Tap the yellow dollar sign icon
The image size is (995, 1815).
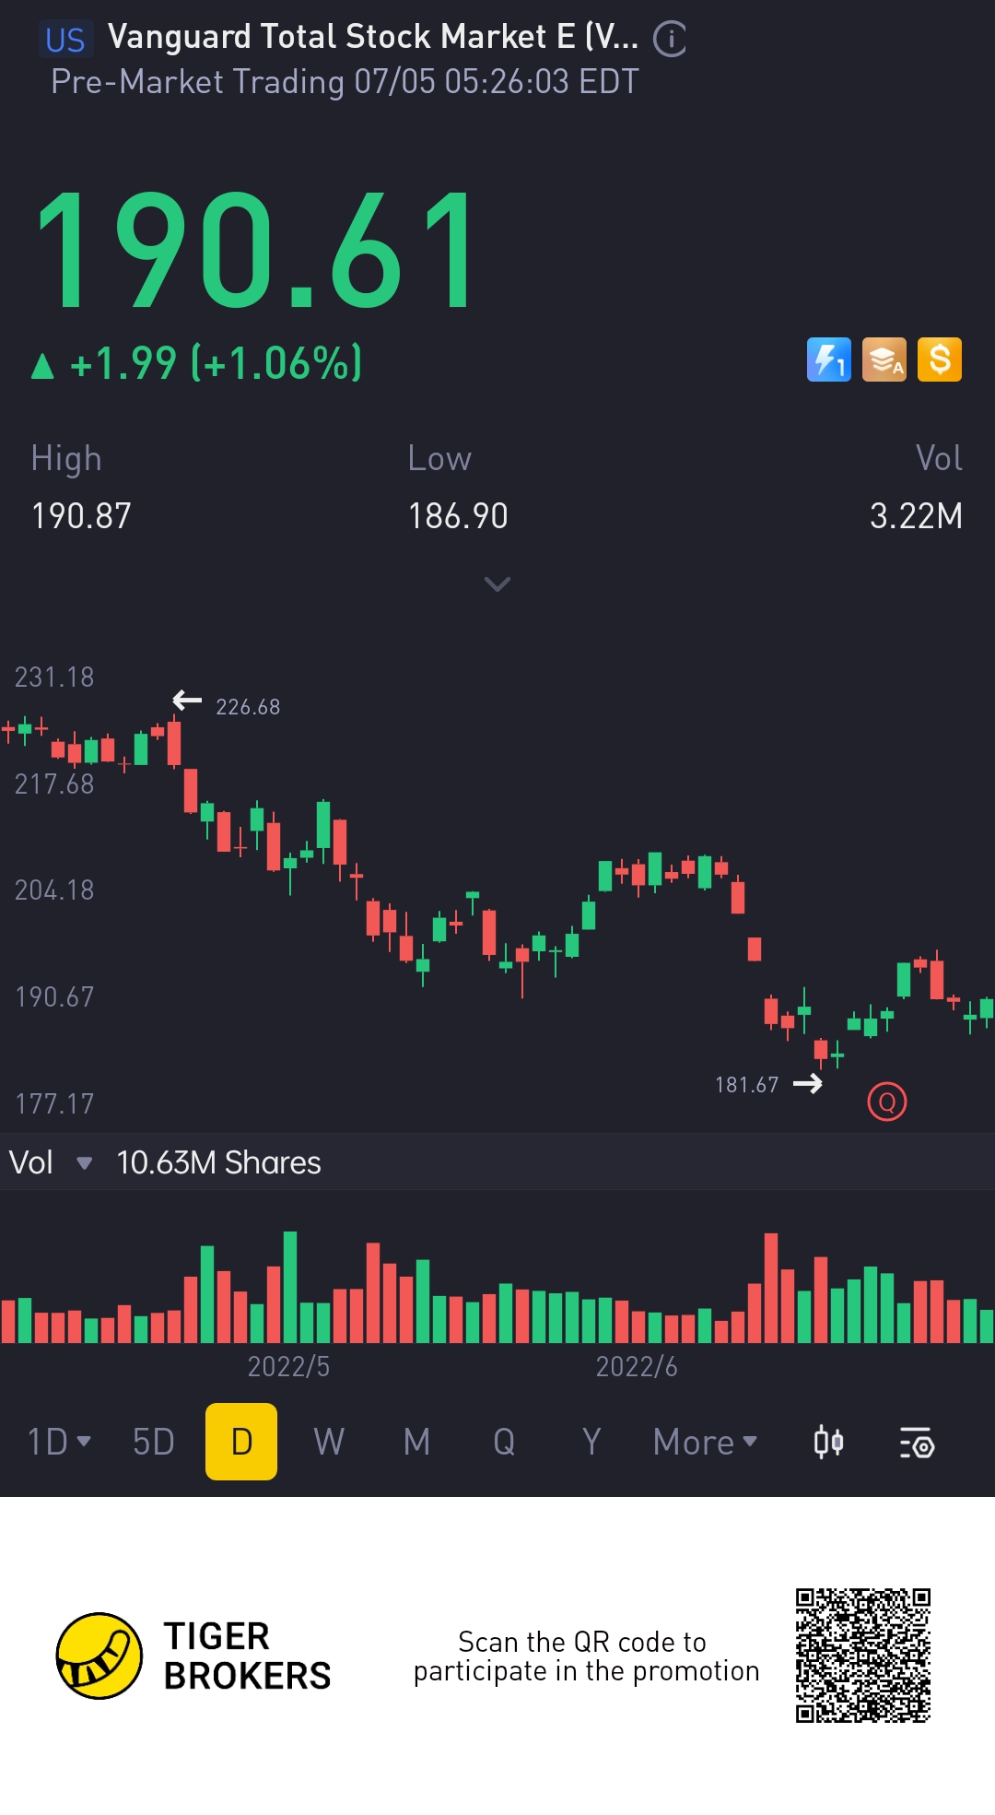939,359
